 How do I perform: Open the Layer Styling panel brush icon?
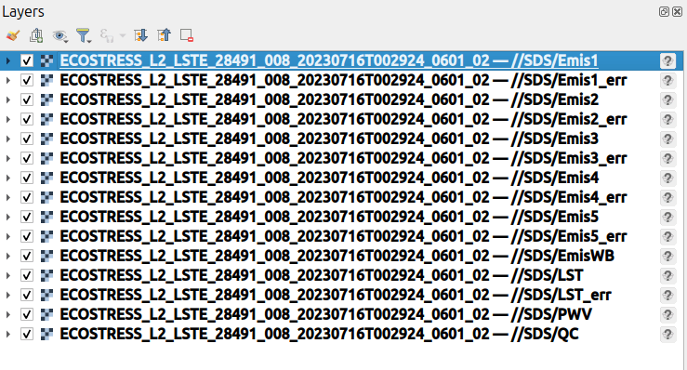(x=13, y=35)
